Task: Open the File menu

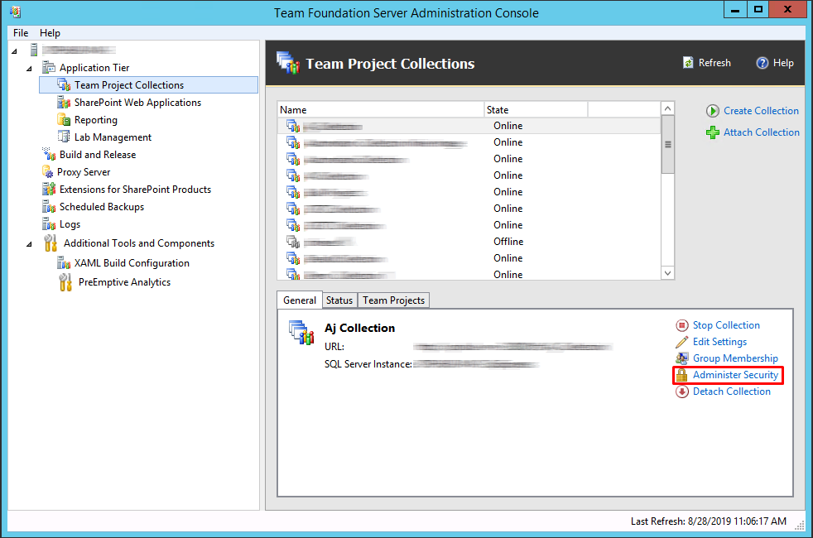Action: (x=21, y=33)
